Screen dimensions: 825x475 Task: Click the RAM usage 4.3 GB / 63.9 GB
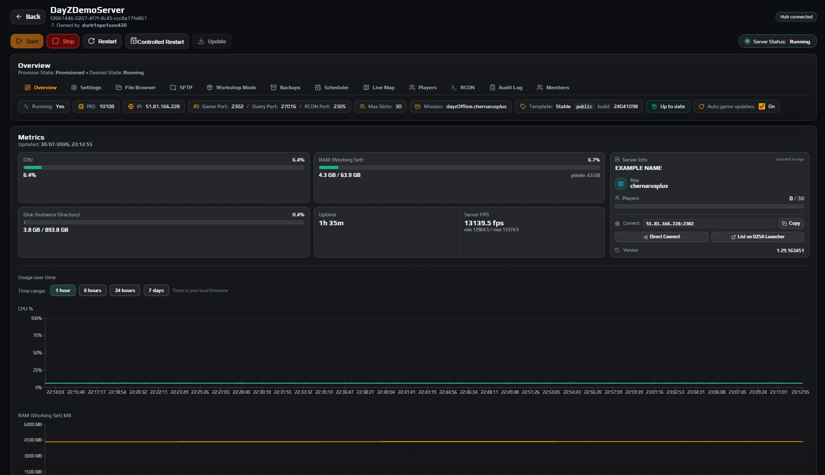tap(340, 175)
